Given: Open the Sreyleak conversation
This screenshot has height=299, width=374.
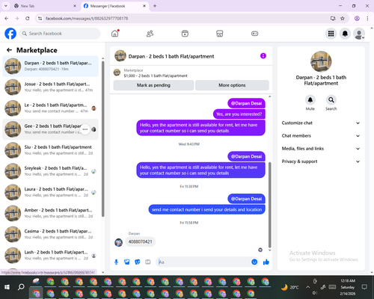Looking at the screenshot, I should tap(50, 171).
